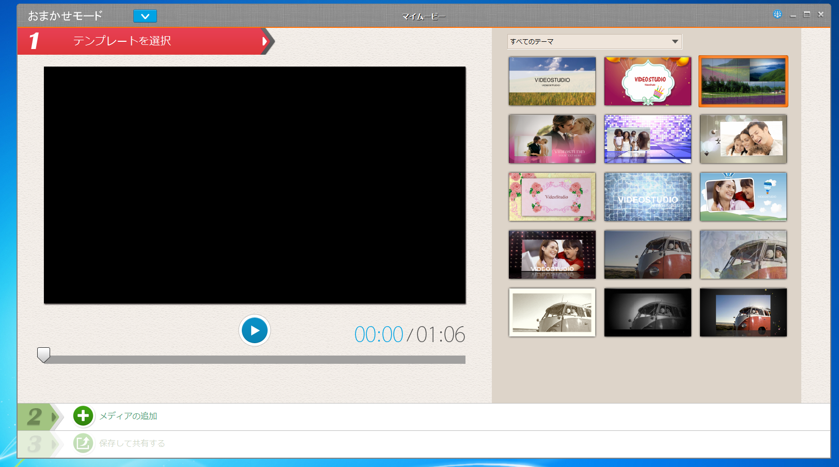Expand the すべてのテーマ theme filter
Screen dimensions: 839x467
coord(595,41)
